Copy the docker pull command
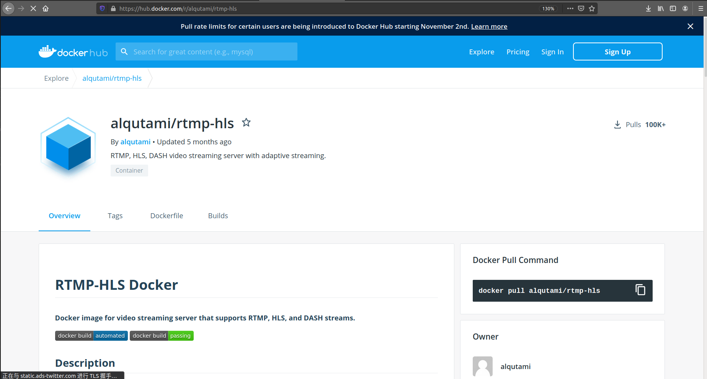Screen dimensions: 707x379 pos(640,290)
